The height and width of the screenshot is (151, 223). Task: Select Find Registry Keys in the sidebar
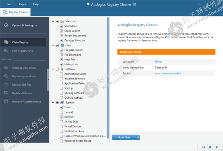(x=23, y=51)
